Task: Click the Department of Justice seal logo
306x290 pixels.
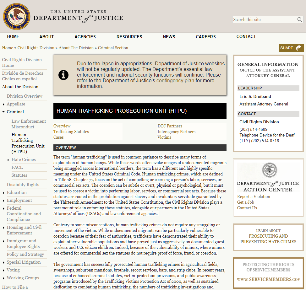Action: pos(17,17)
